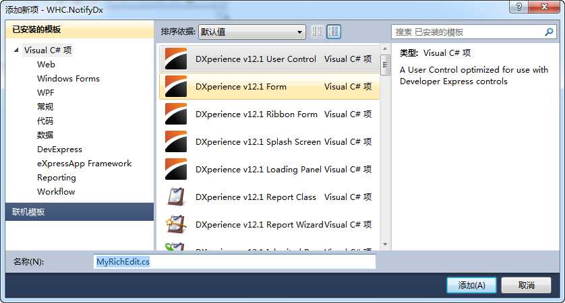Click the 搜索 已安装的模板 search box
Viewport: 565px width, 303px height.
pyautogui.click(x=473, y=32)
